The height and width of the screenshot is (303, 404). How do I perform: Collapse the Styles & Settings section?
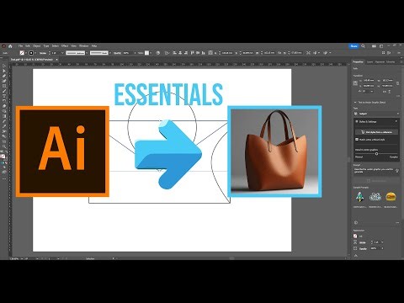tap(396, 121)
